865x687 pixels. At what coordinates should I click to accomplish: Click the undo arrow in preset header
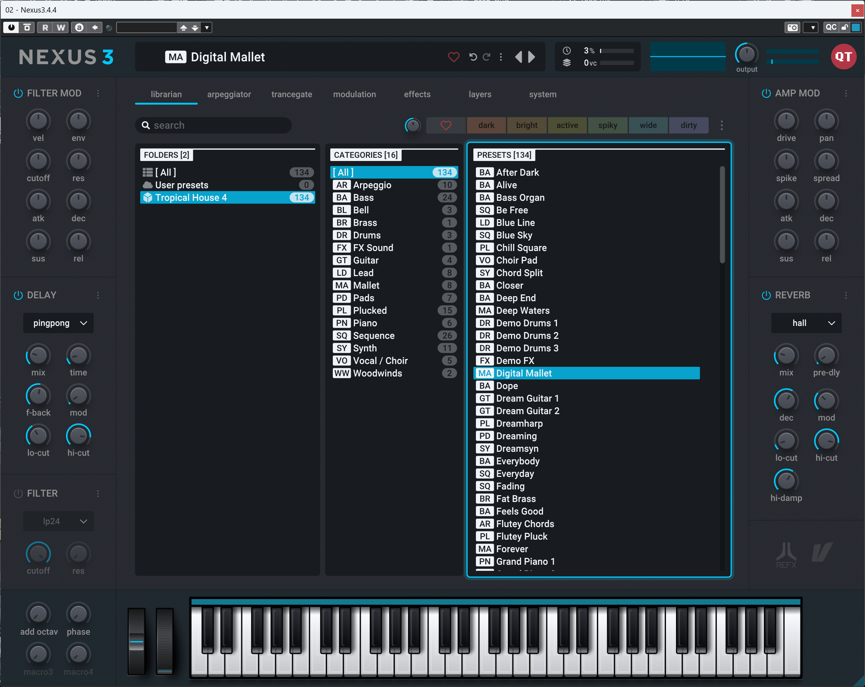[x=473, y=57]
